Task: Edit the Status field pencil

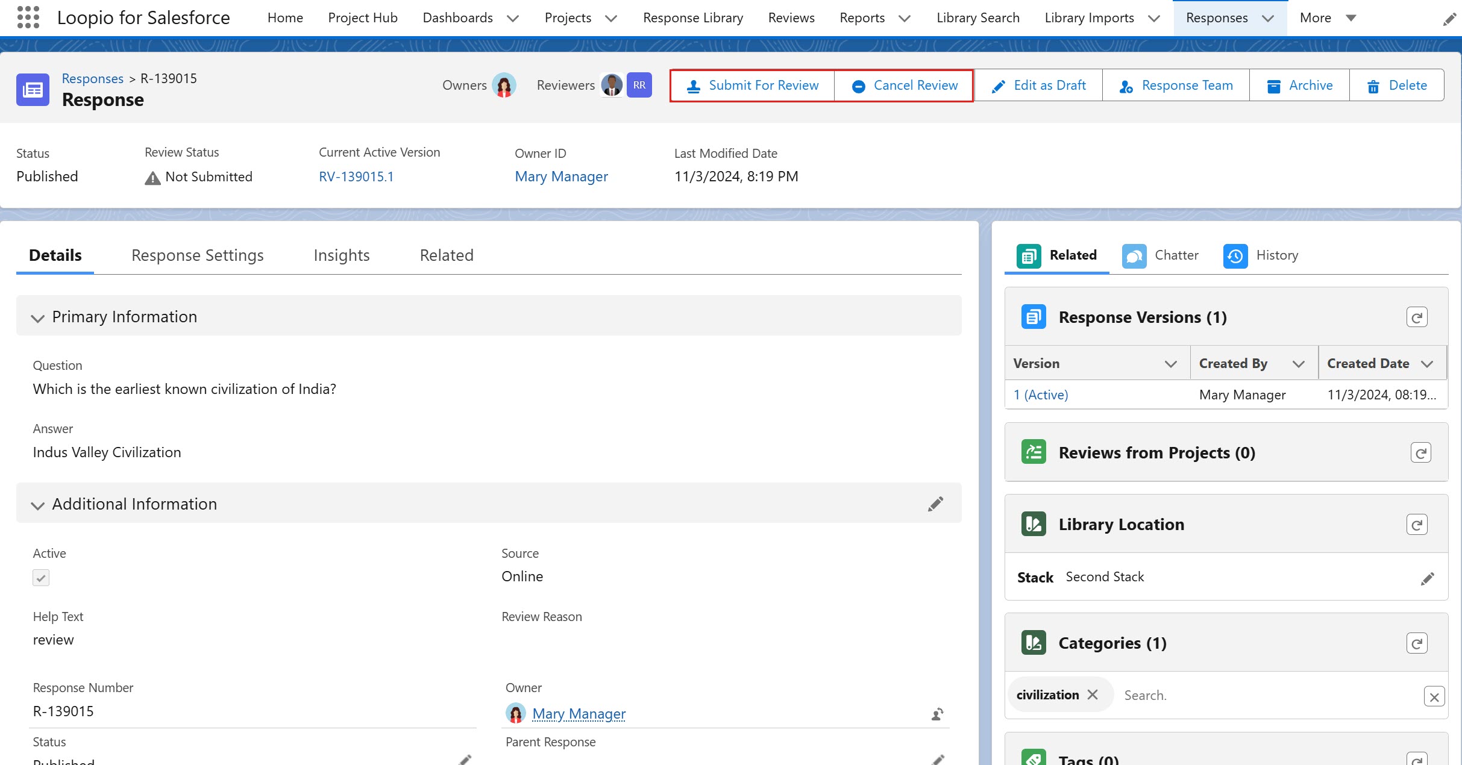Action: click(x=465, y=760)
